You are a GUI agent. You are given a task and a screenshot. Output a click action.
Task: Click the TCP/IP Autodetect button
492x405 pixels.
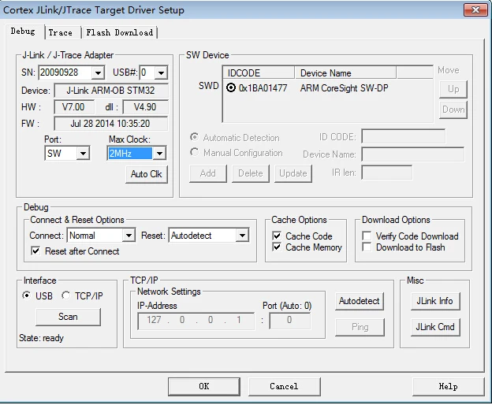click(x=360, y=301)
